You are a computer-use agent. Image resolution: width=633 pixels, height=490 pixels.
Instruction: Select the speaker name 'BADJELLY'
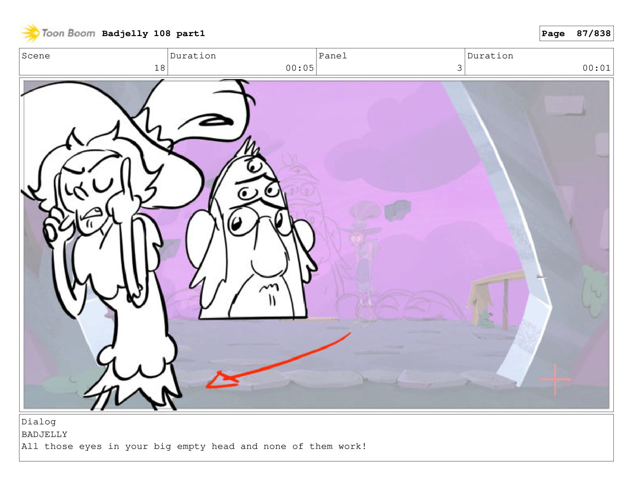point(44,434)
